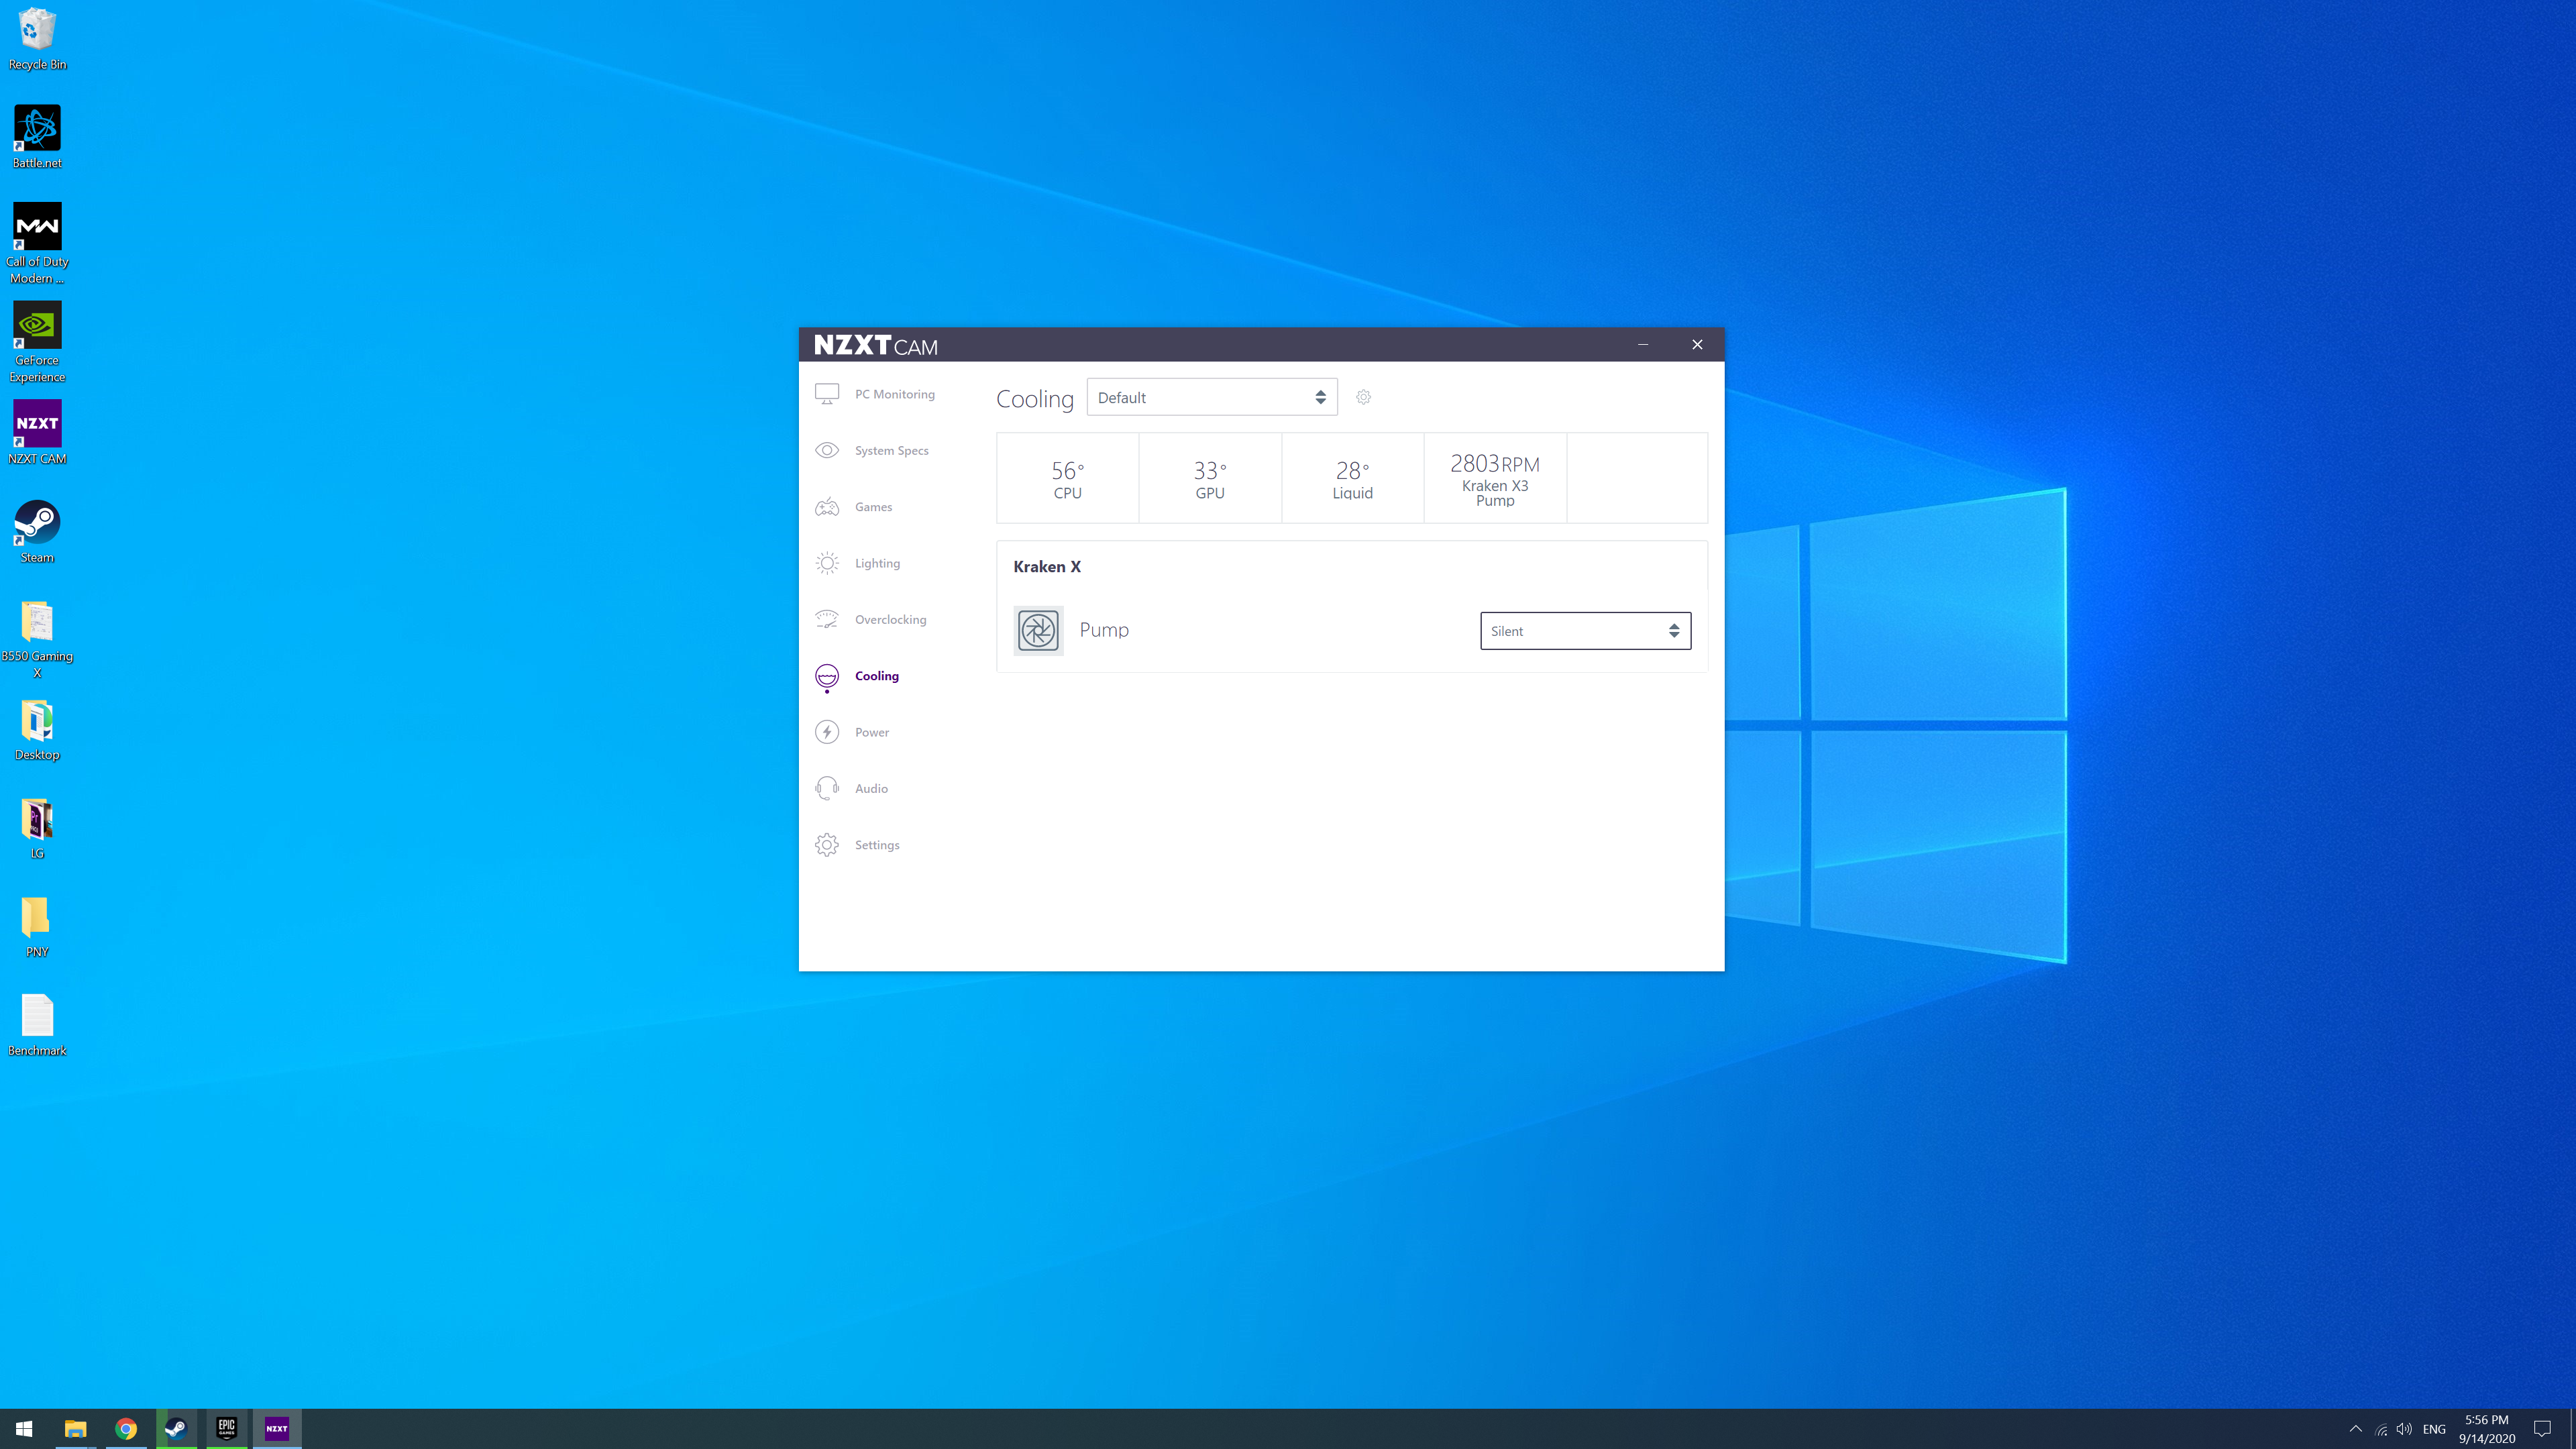
Task: Select the Cooling menu label
Action: 876,676
